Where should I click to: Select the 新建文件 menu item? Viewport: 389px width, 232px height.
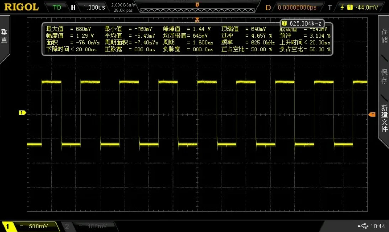coord(384,118)
